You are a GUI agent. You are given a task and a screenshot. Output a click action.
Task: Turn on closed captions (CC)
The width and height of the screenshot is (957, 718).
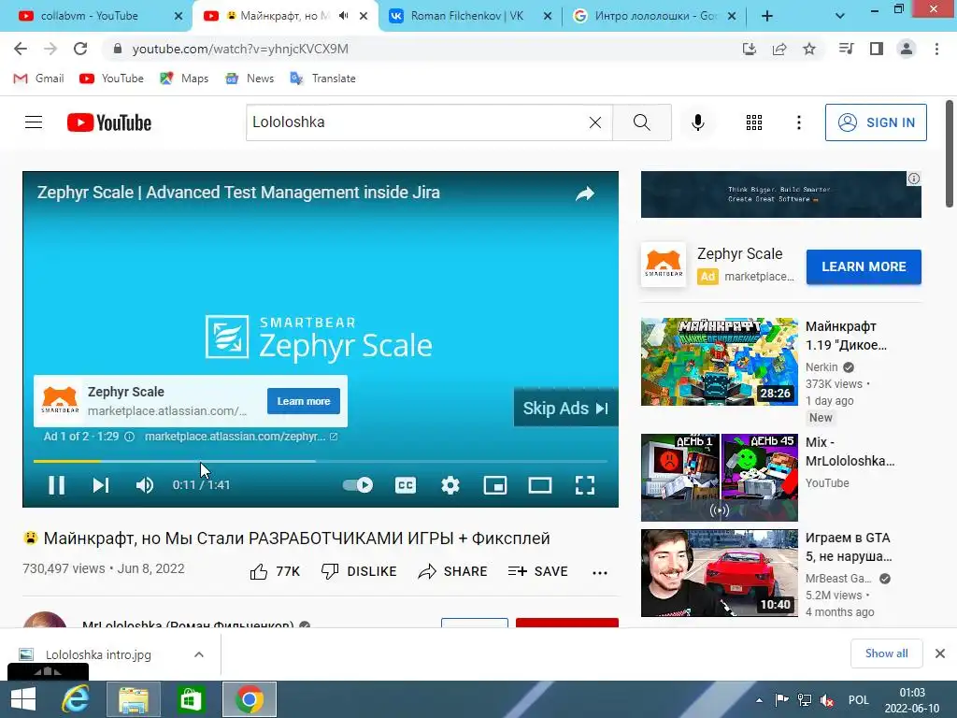(406, 485)
